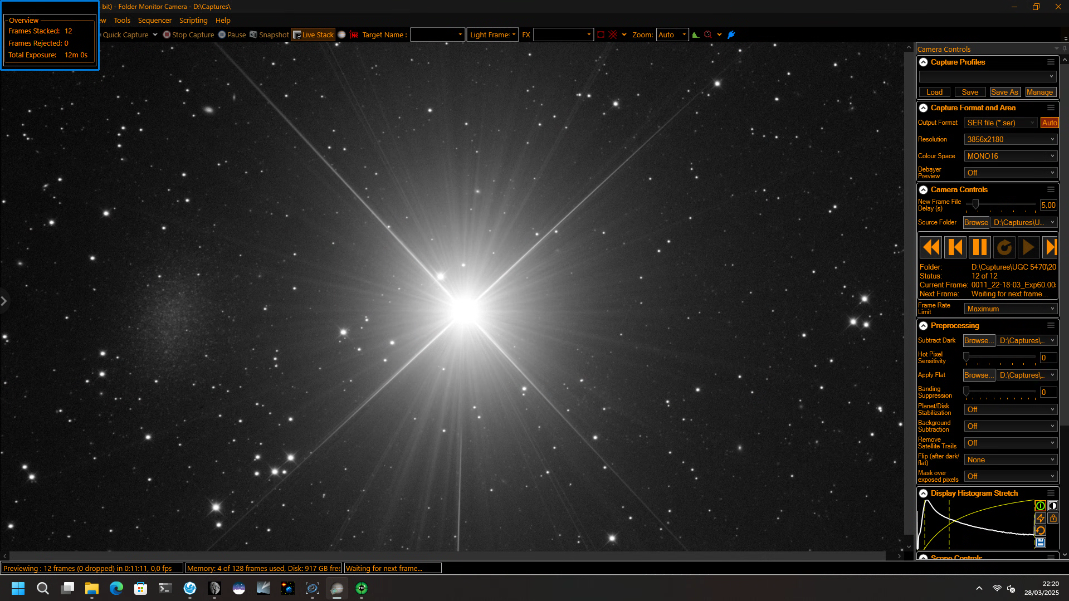Collapse the Preprocessing section
The width and height of the screenshot is (1069, 601).
click(924, 326)
